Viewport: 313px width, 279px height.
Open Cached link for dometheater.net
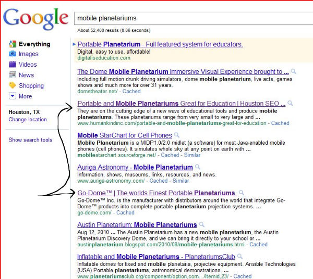(x=131, y=92)
